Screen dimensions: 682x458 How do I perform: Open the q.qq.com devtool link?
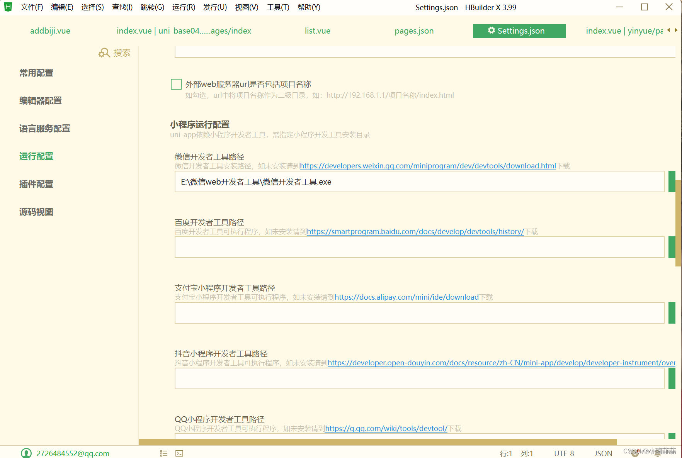click(x=386, y=429)
